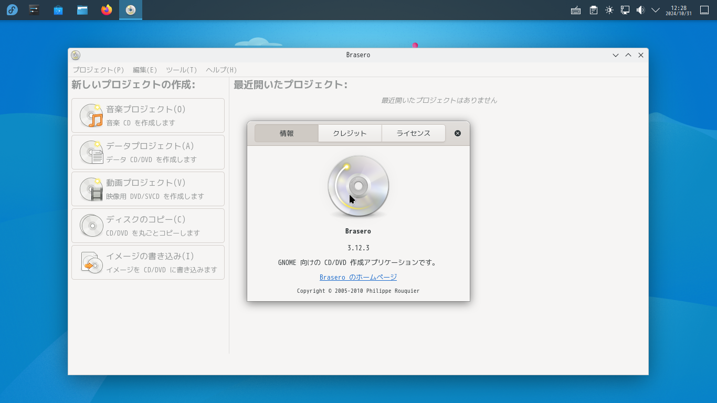Click the large Brasero disc logo

point(358,186)
